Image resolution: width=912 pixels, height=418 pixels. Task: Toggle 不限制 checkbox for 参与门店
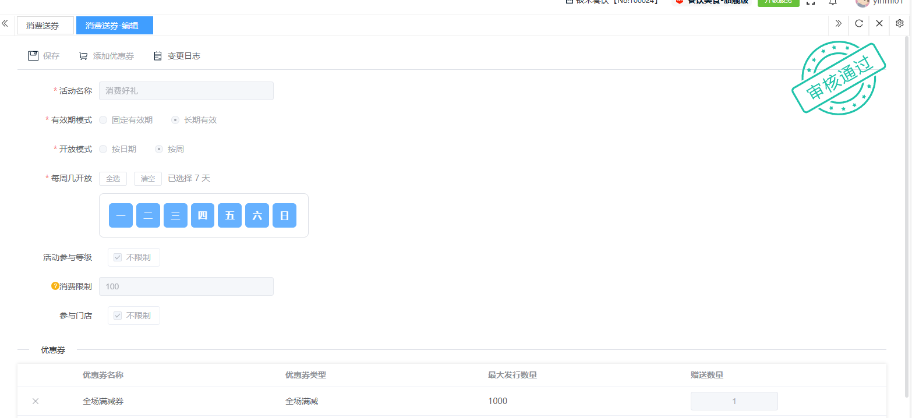click(x=118, y=316)
